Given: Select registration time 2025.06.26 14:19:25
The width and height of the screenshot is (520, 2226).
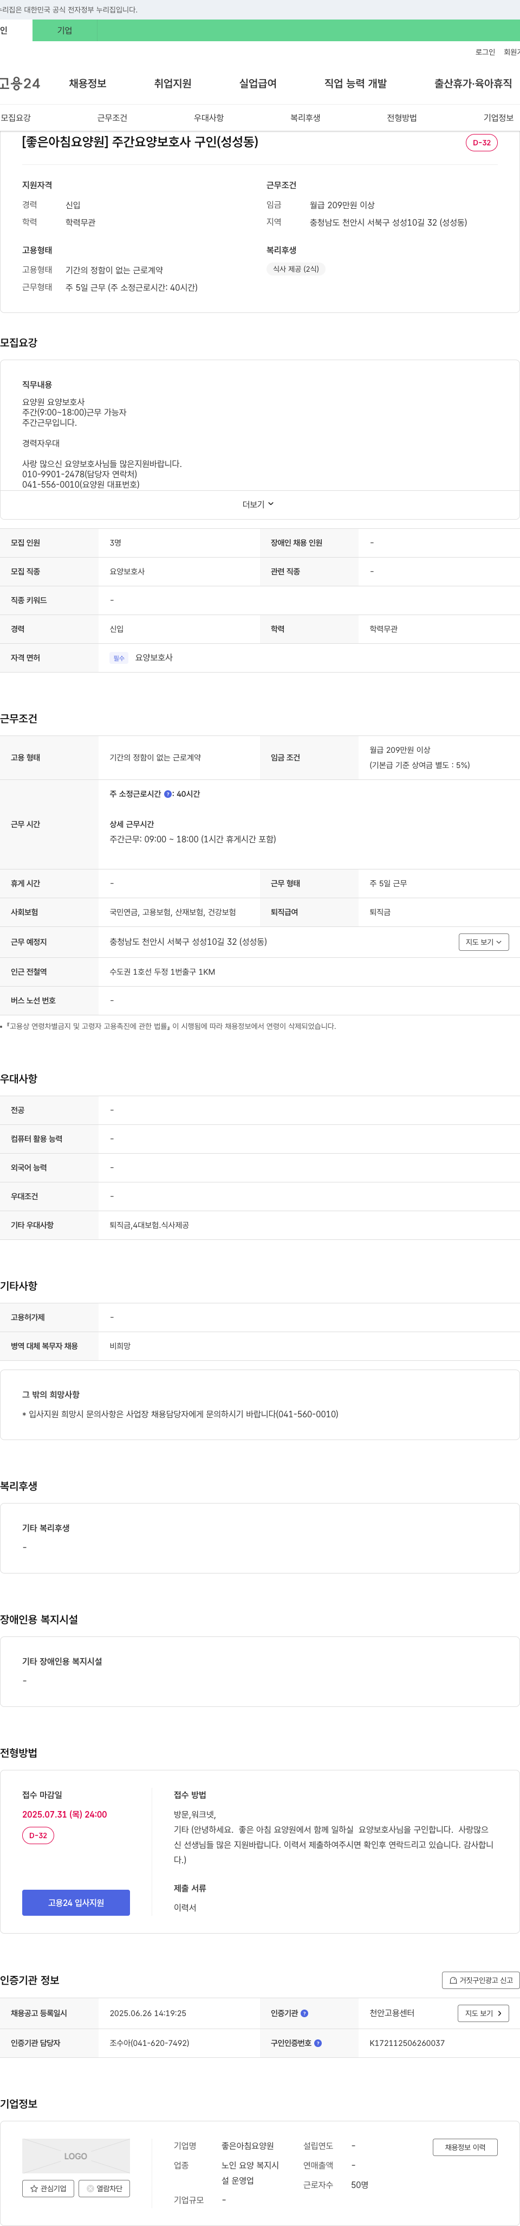Looking at the screenshot, I should (147, 2013).
